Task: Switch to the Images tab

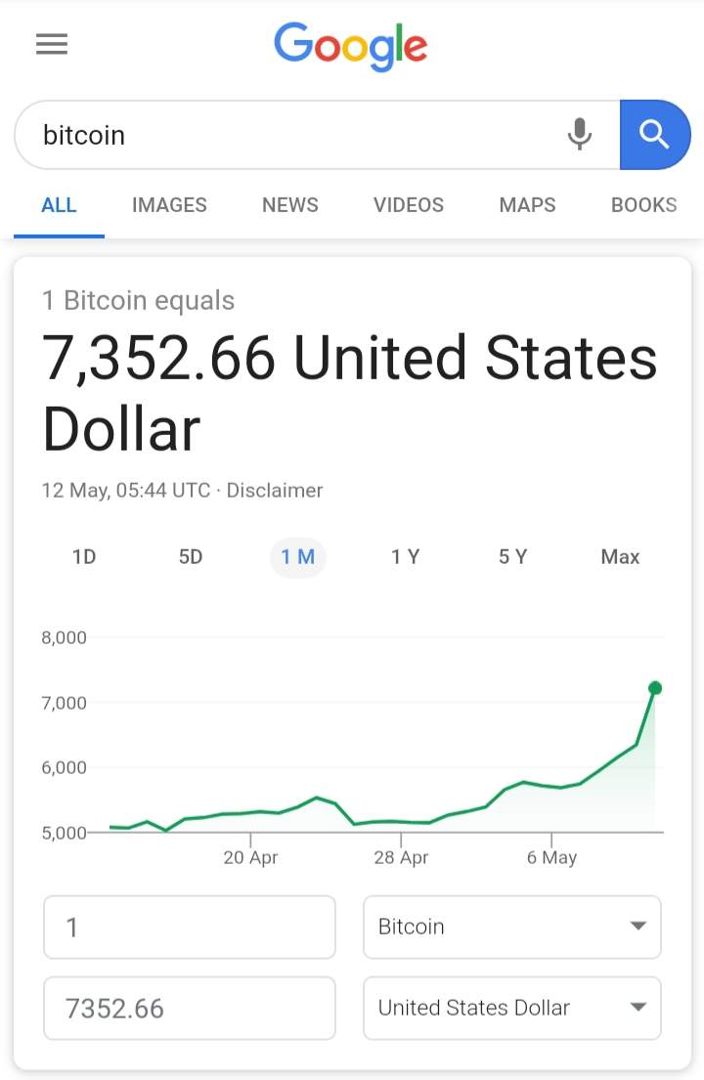Action: (169, 205)
